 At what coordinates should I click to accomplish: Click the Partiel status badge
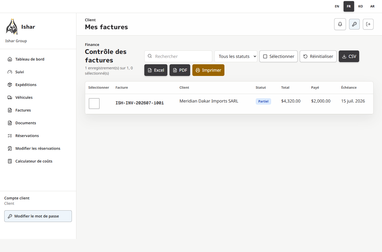[x=263, y=101]
